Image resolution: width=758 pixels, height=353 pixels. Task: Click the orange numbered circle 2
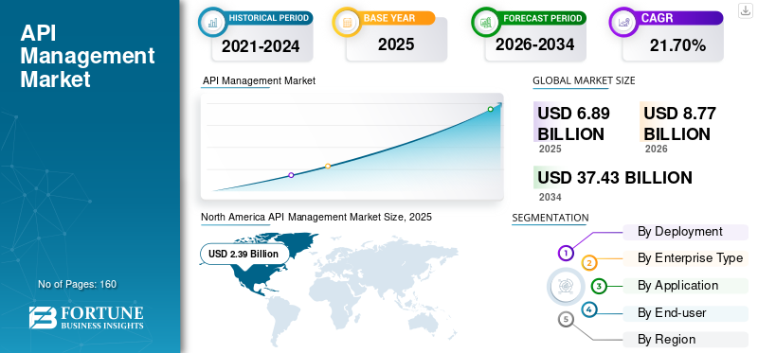coord(589,263)
